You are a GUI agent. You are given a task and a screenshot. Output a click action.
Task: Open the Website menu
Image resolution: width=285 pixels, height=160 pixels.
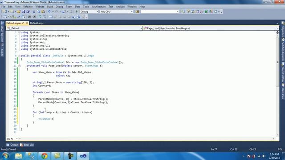pos(40,7)
